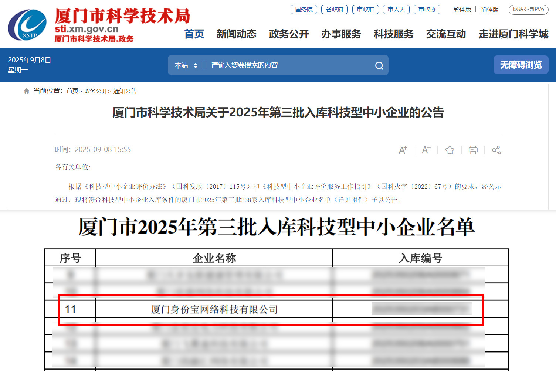
Task: Click the search magnifier icon
Action: 379,65
